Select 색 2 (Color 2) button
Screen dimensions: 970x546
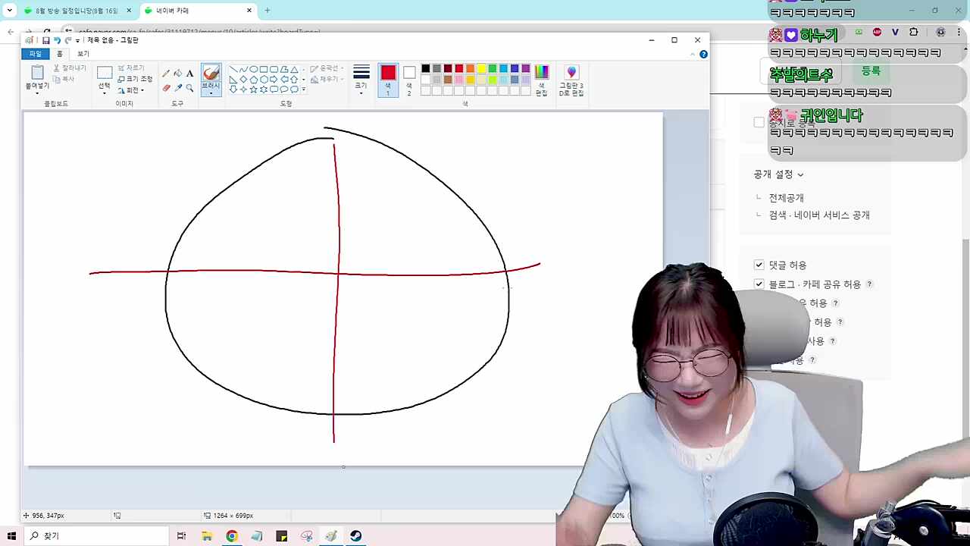(x=409, y=80)
